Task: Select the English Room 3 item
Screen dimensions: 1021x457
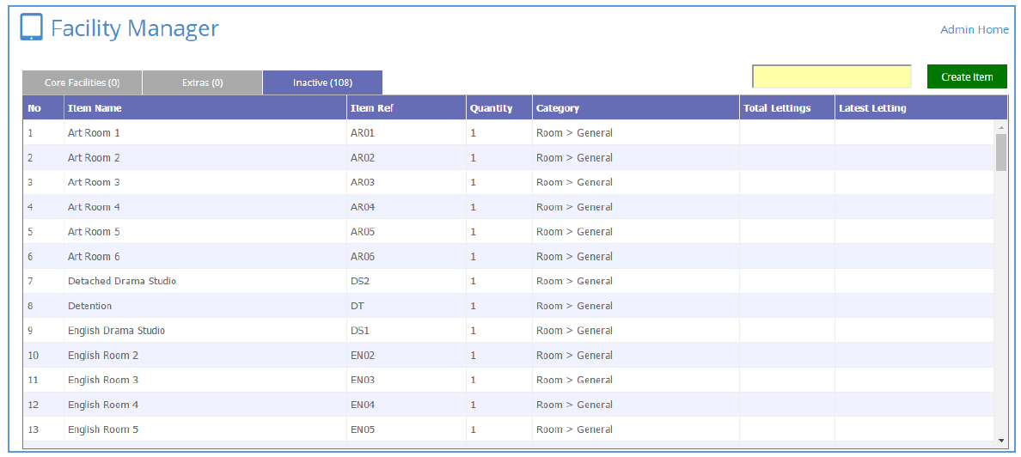Action: click(103, 380)
